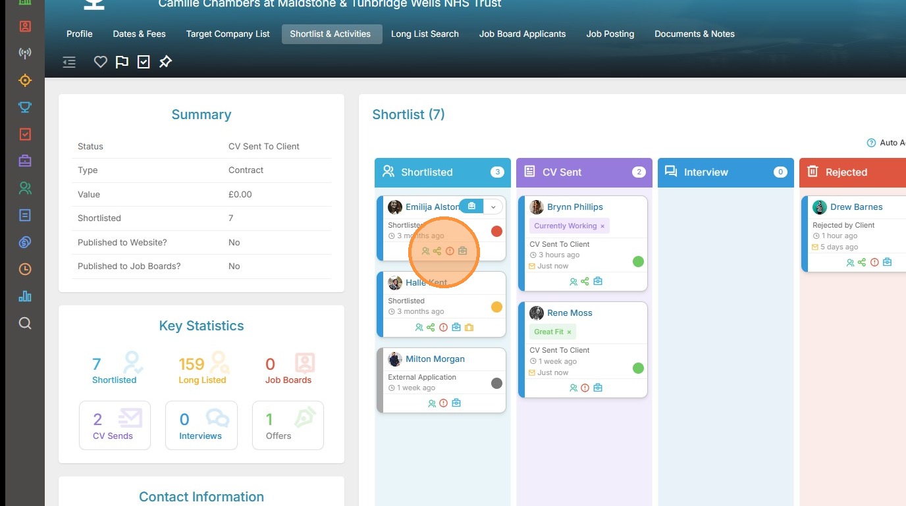The height and width of the screenshot is (506, 906).
Task: Open the Long List Search tab
Action: click(x=425, y=34)
